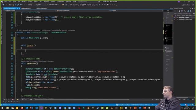This screenshot has width=196, height=110.
Task: Open the WINDOW menu
Action: 68,2
